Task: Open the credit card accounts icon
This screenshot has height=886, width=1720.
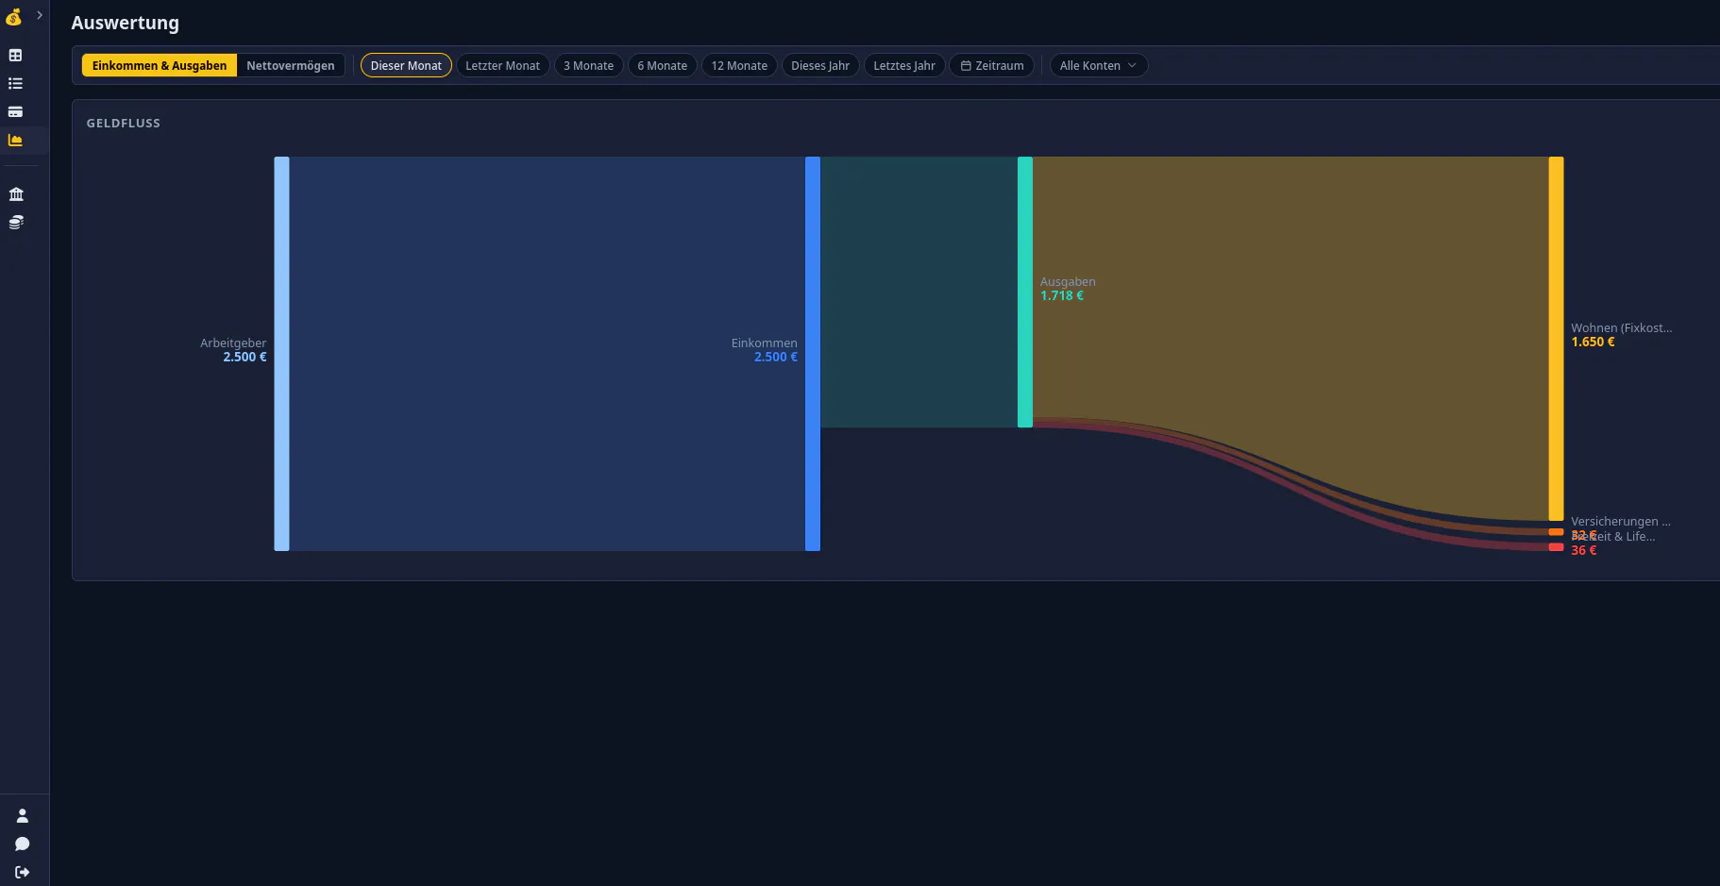Action: 15,111
